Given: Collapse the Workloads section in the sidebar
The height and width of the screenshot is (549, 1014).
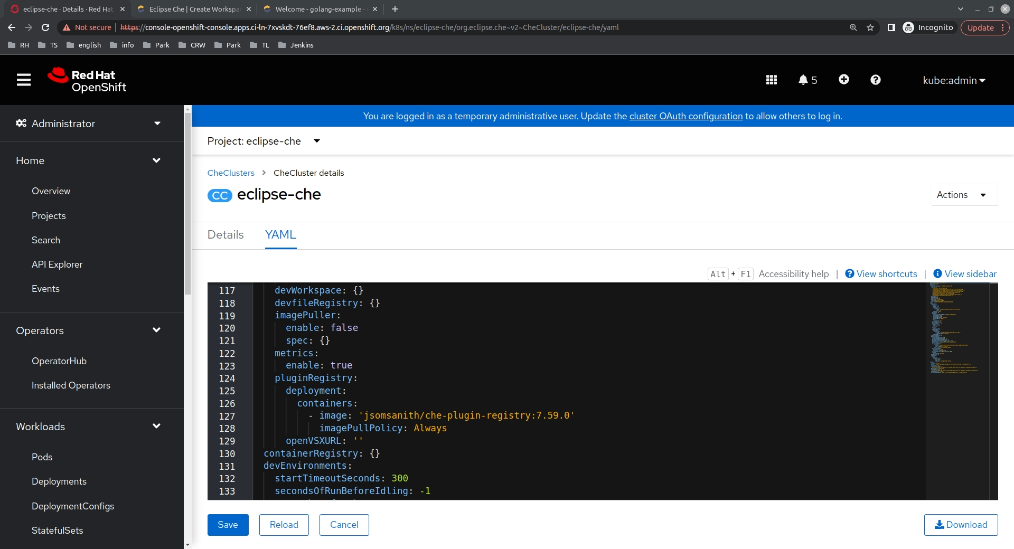Looking at the screenshot, I should click(x=156, y=426).
